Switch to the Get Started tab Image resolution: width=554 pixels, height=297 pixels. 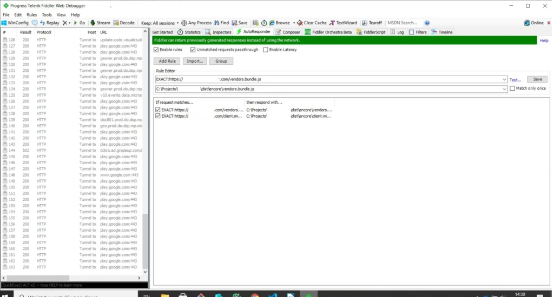point(162,32)
